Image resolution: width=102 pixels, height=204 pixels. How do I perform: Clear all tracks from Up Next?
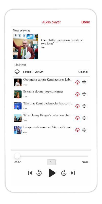(83, 72)
